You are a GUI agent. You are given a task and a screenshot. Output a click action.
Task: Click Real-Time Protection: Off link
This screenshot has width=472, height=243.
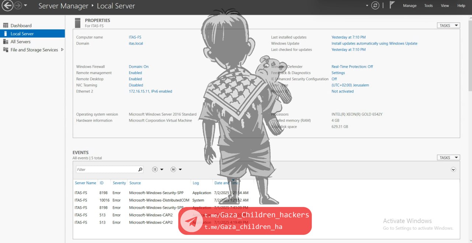coord(352,67)
